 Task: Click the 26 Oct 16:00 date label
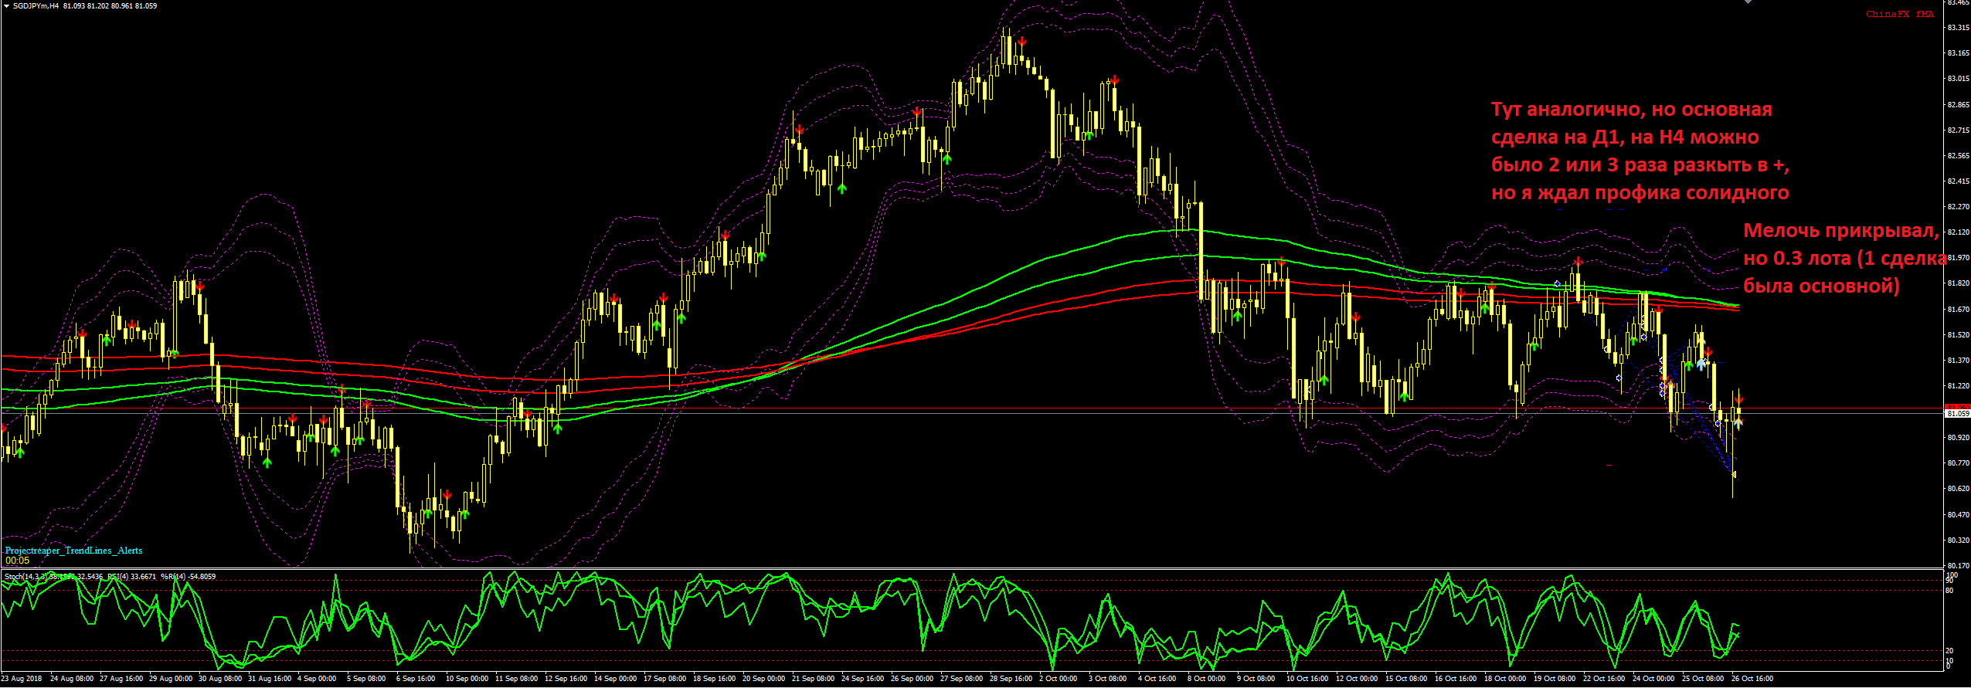1752,679
